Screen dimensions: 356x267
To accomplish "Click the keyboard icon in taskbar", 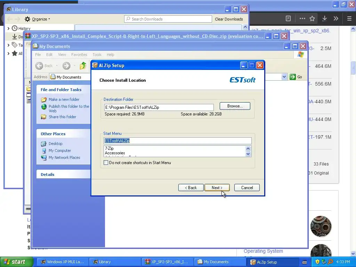I will [305, 262].
